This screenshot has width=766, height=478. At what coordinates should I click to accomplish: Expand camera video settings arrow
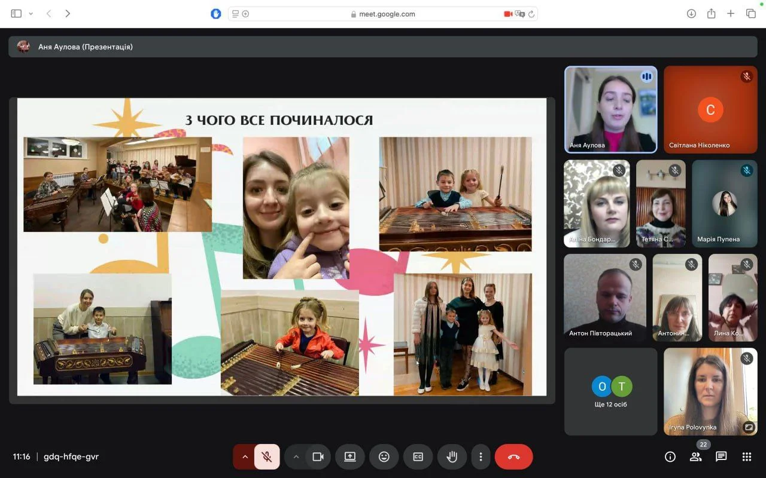coord(296,457)
